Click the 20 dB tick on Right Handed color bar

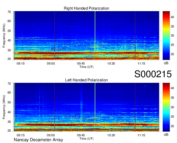[172, 54]
